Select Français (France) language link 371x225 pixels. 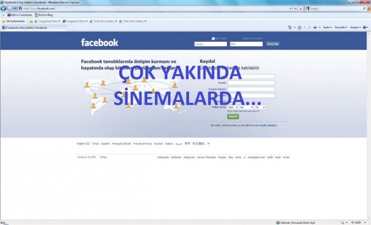(x=142, y=144)
